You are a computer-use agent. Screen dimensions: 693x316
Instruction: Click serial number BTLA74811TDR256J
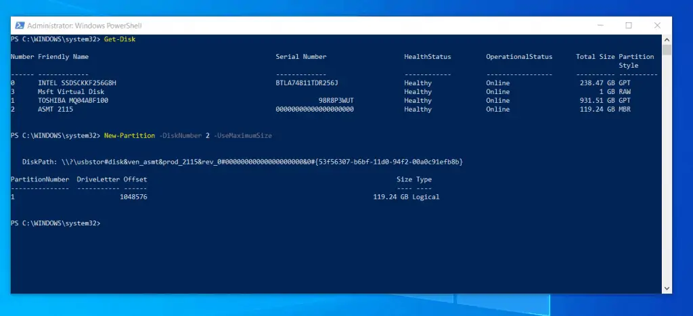[x=307, y=83]
